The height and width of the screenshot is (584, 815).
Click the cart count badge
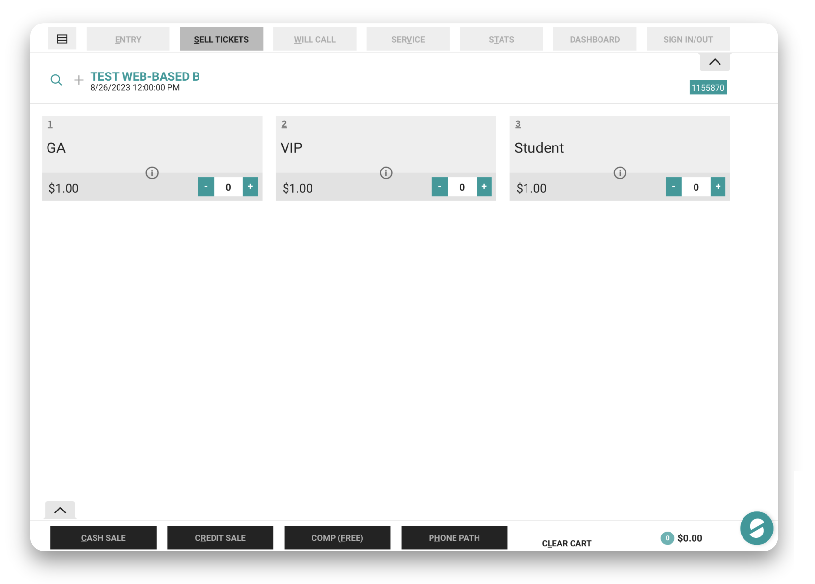(667, 538)
